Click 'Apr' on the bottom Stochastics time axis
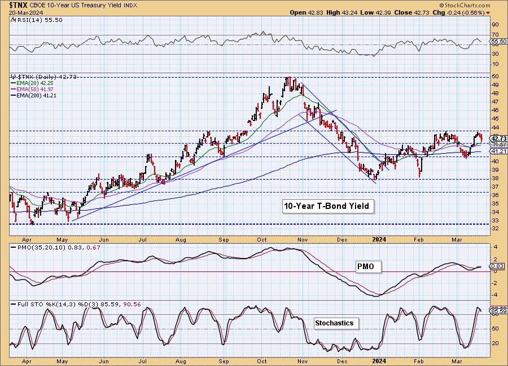 pos(27,361)
